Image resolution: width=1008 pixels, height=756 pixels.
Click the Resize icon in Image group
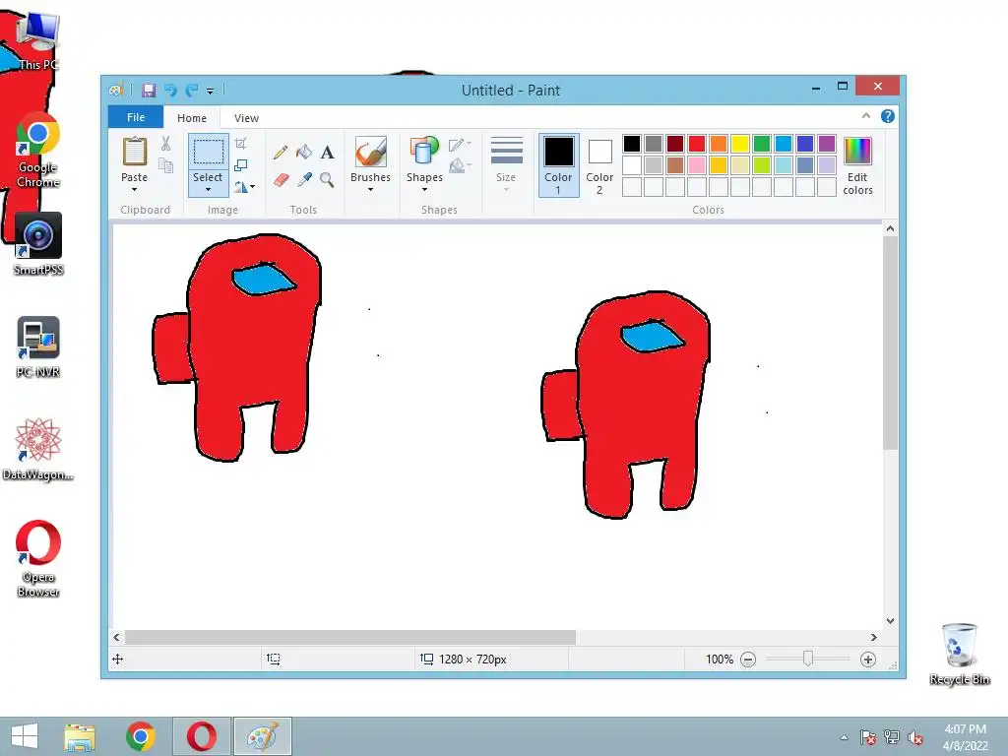click(240, 165)
